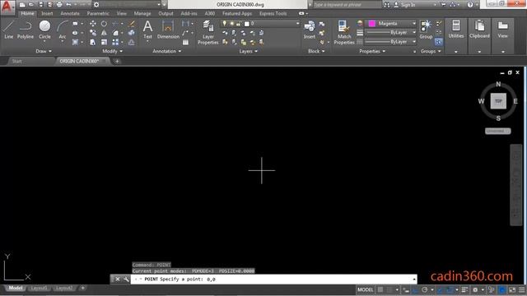Viewport: 527px width, 296px height.
Task: Insert a Table from Annotation panel
Action: pyautogui.click(x=185, y=42)
